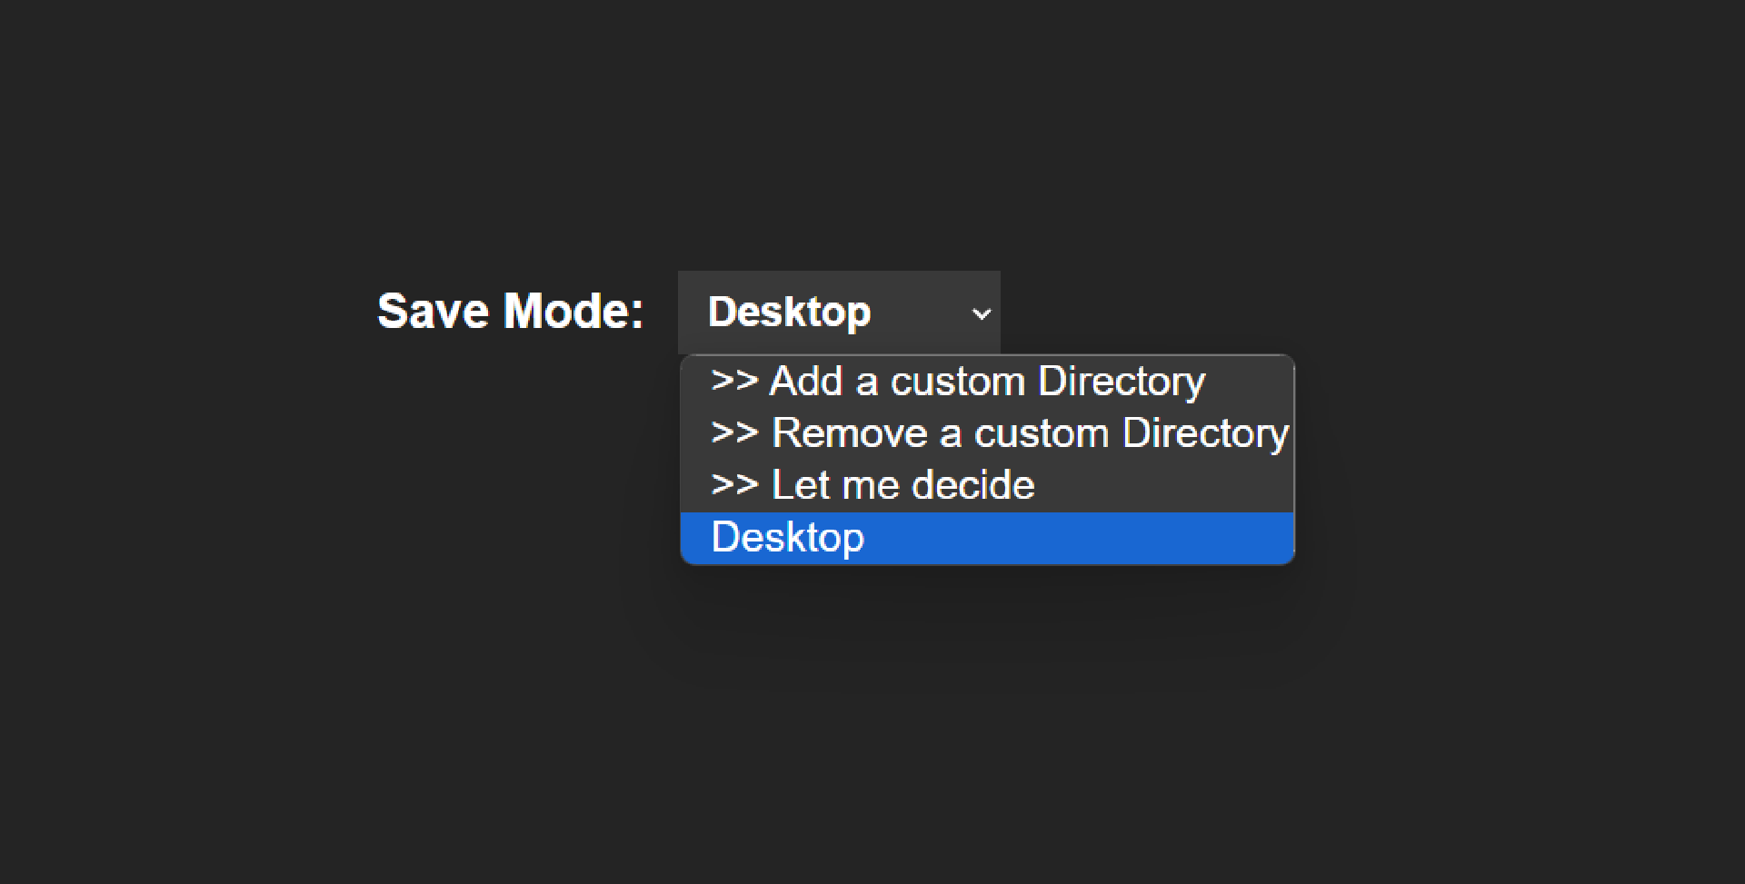Click the ">>" arrows before Remove a custom Directory
The height and width of the screenshot is (884, 1745).
point(734,432)
